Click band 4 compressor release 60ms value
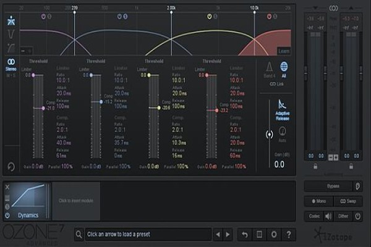The height and width of the screenshot is (247, 371). pos(235,156)
